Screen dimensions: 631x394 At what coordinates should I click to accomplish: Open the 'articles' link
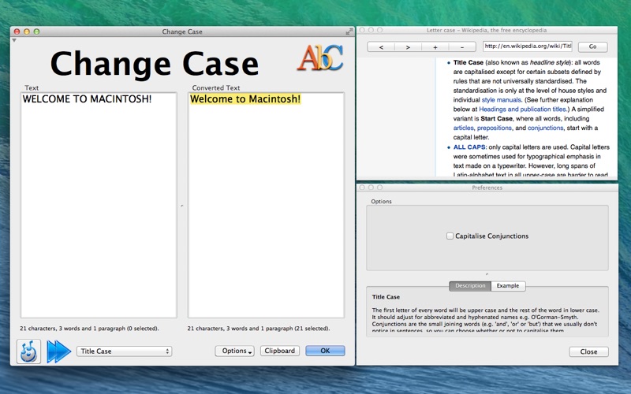pyautogui.click(x=463, y=128)
